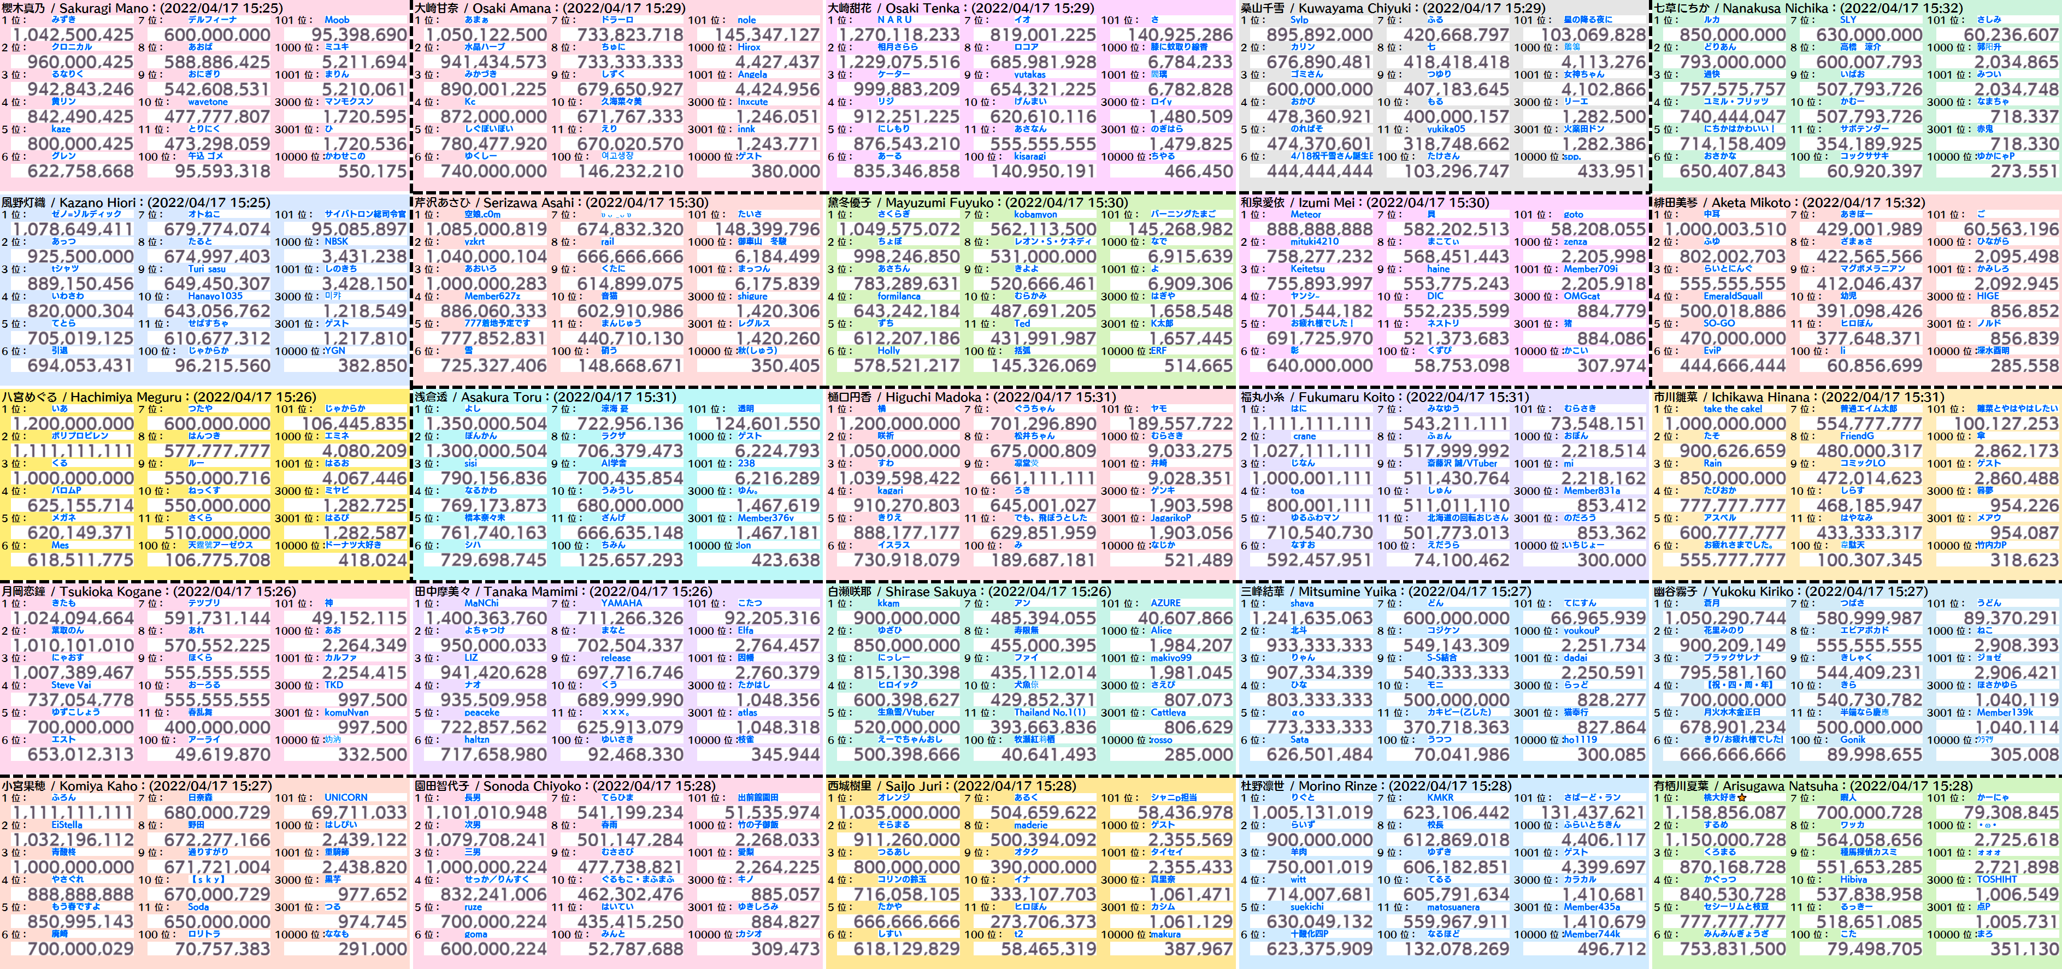Select the Ichikawa Hinana panel header

[1799, 397]
